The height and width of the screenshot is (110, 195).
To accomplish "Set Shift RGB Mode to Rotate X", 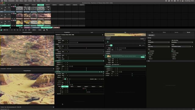I will pos(79,86).
